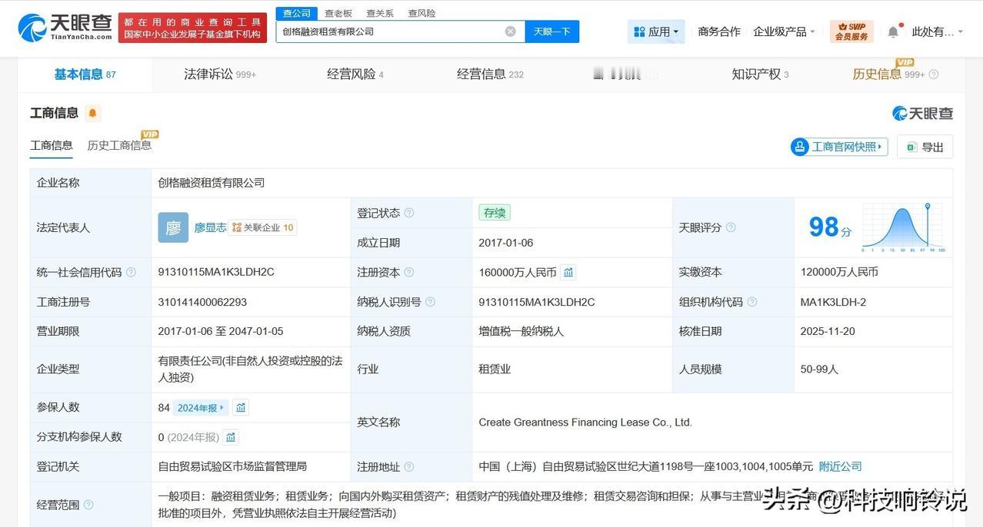Click the 关联企业 10 tag
The width and height of the screenshot is (983, 527).
[x=263, y=227]
